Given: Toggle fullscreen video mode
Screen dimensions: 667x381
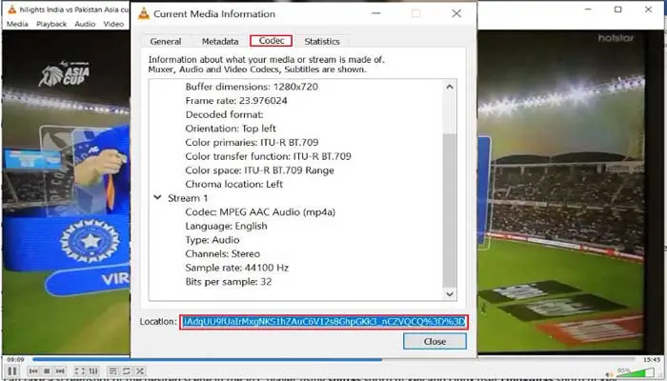Looking at the screenshot, I should coord(78,370).
